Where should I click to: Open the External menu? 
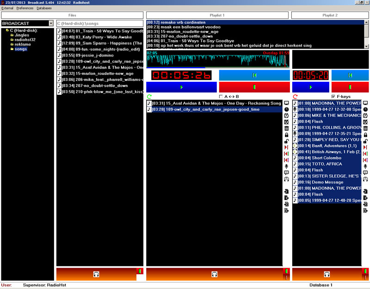coord(7,8)
